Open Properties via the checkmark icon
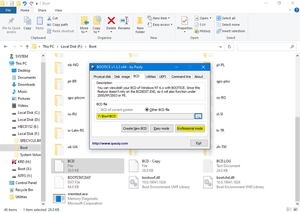300x213 pixels. click(x=185, y=21)
